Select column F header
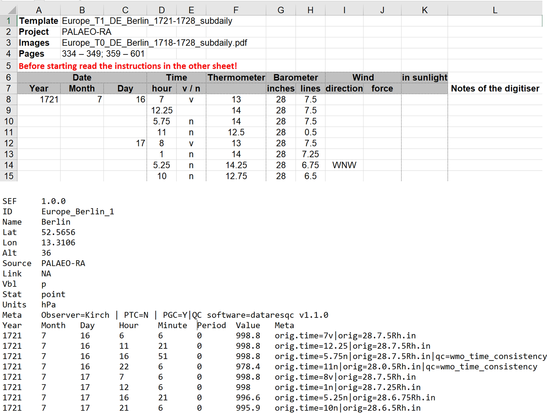The width and height of the screenshot is (547, 414). (236, 10)
